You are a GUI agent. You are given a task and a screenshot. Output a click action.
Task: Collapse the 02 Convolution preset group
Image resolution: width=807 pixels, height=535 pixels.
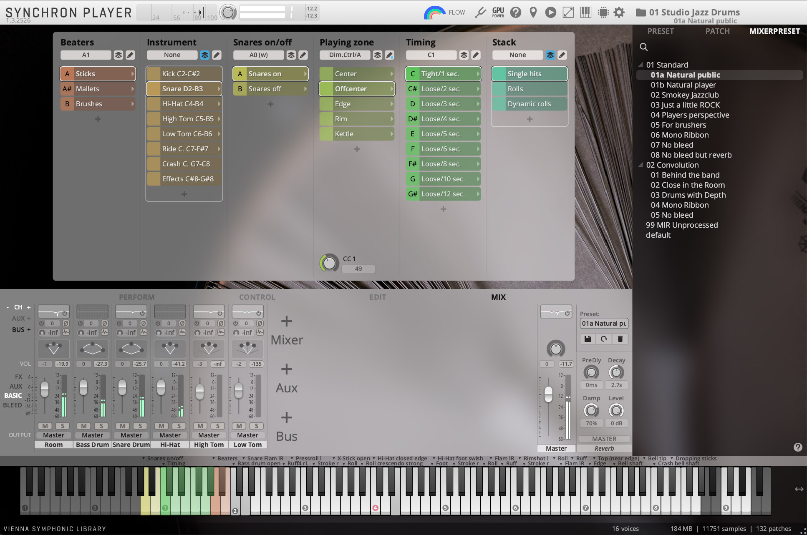641,165
